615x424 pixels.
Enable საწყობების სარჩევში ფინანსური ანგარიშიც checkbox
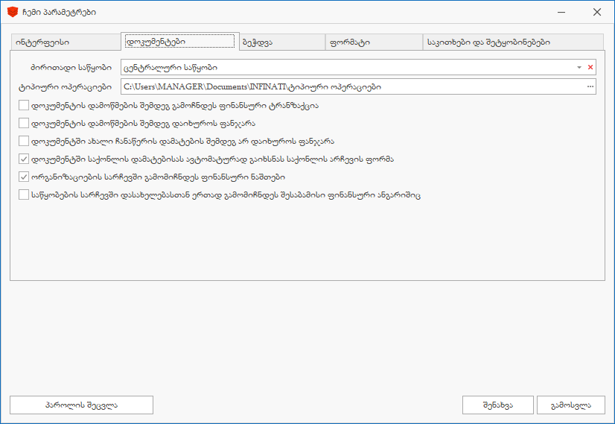(24, 195)
